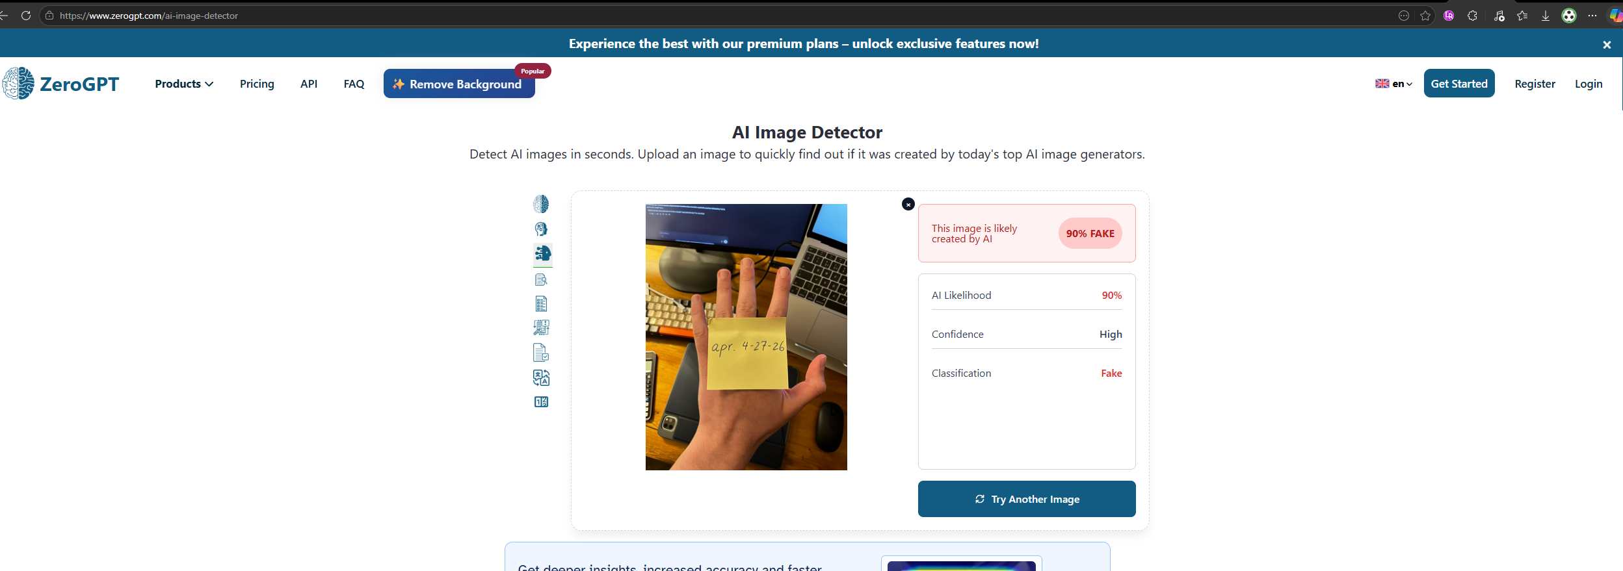The height and width of the screenshot is (571, 1623).
Task: Expand the Products dropdown menu
Action: coord(184,84)
